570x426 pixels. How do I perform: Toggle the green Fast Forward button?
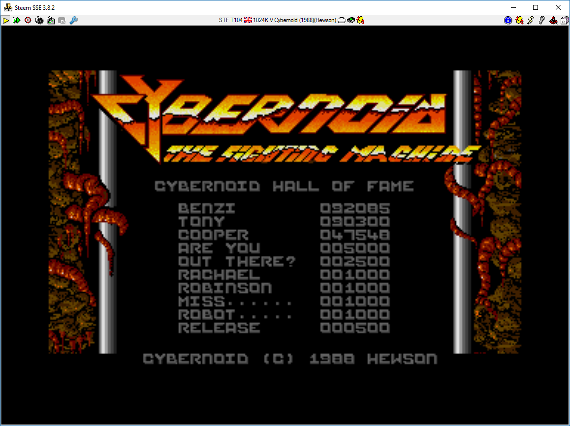click(17, 20)
